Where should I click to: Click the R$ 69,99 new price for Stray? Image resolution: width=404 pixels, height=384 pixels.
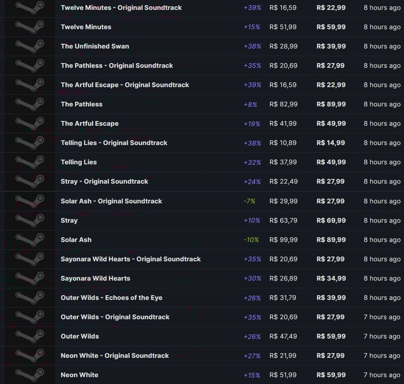(331, 221)
